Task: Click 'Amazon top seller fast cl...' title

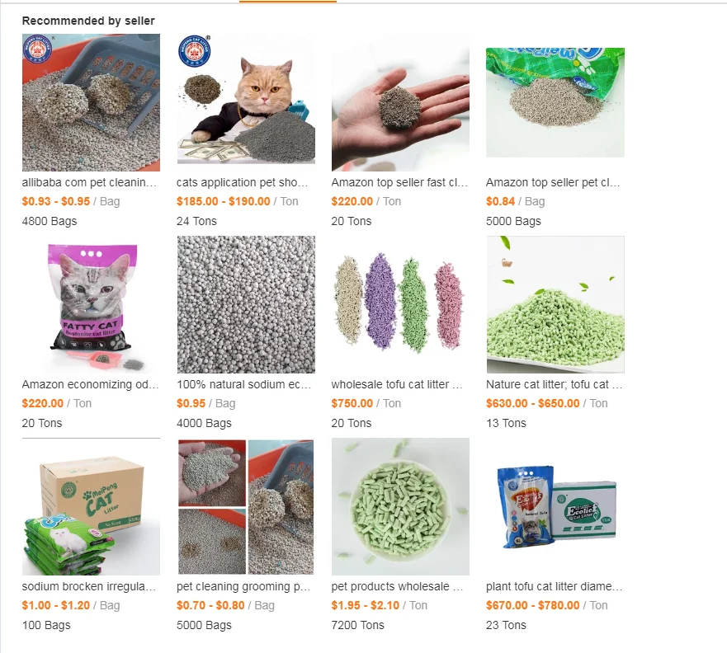Action: [399, 182]
